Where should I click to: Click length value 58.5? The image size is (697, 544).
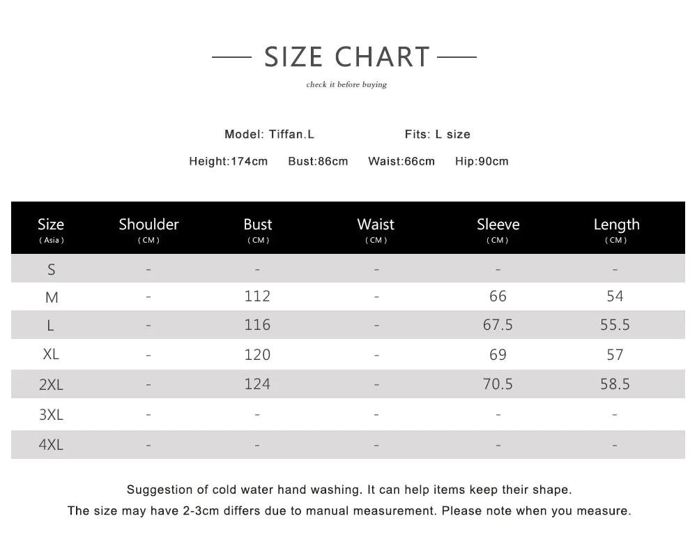click(615, 384)
